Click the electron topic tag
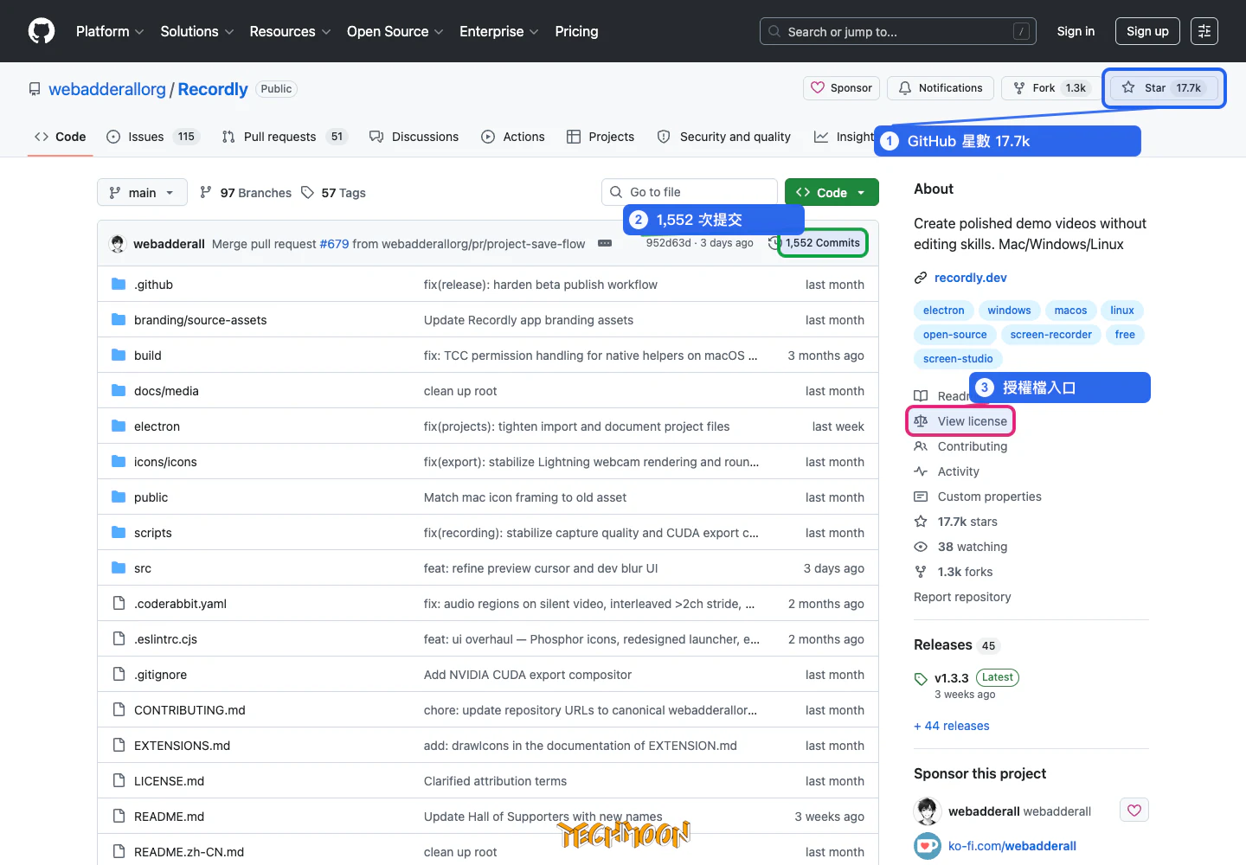 pos(943,311)
